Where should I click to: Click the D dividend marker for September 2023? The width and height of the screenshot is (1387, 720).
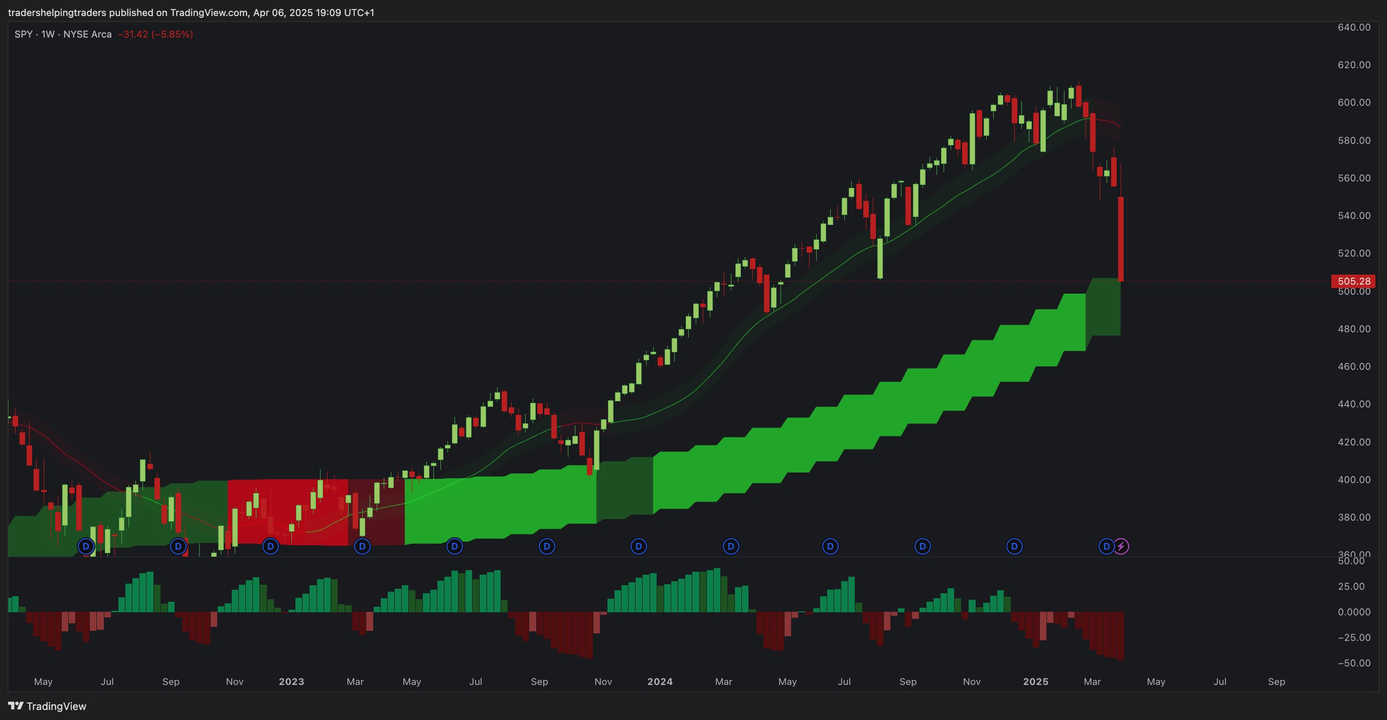tap(546, 547)
